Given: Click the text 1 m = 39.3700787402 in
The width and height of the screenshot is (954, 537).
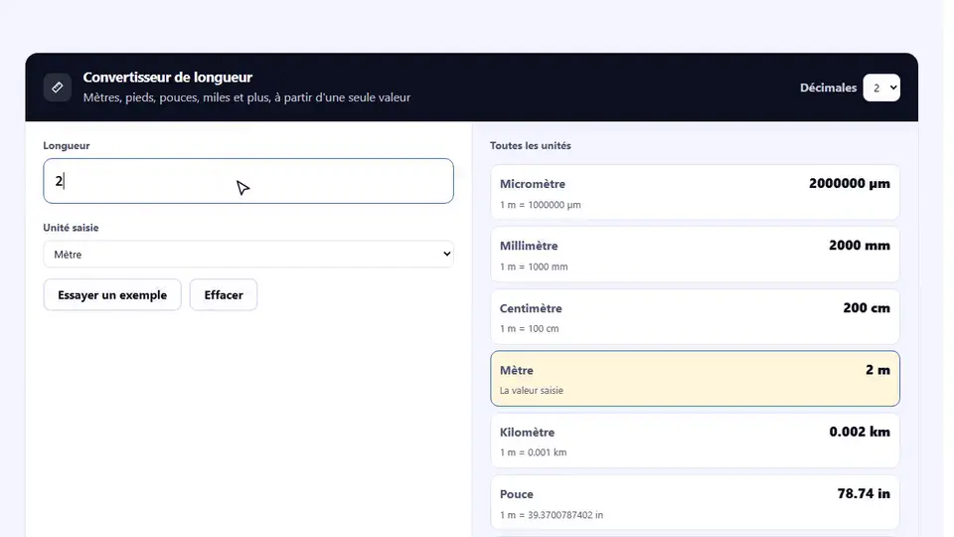Looking at the screenshot, I should click(552, 515).
